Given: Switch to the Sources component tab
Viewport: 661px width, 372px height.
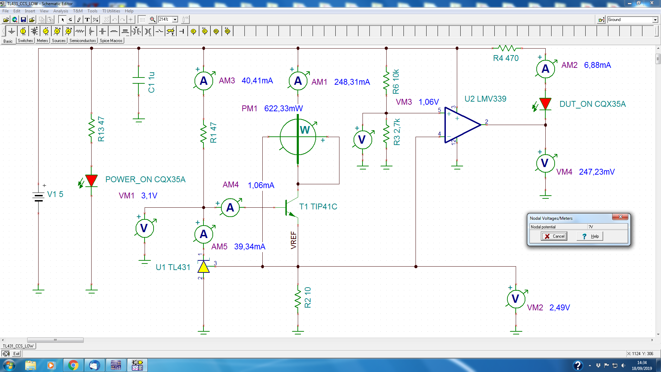Looking at the screenshot, I should (x=59, y=41).
